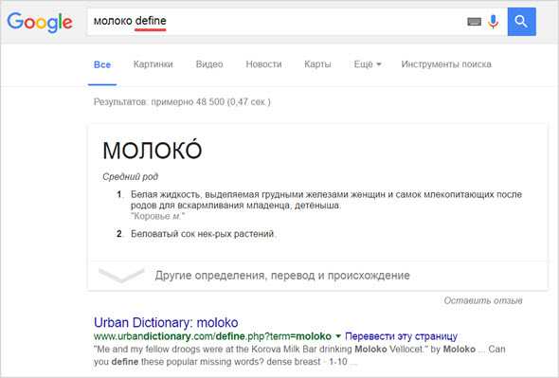Expand the 'Ещё' dropdown menu
The height and width of the screenshot is (378, 559).
[368, 64]
